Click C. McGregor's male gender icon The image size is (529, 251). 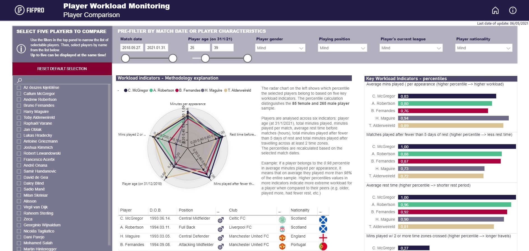click(221, 220)
